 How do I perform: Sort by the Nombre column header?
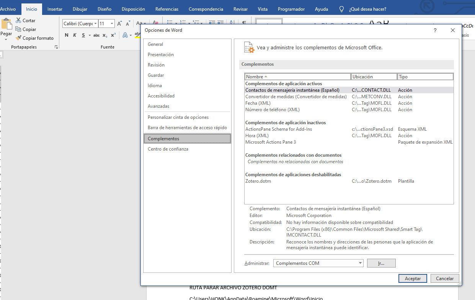pos(298,77)
